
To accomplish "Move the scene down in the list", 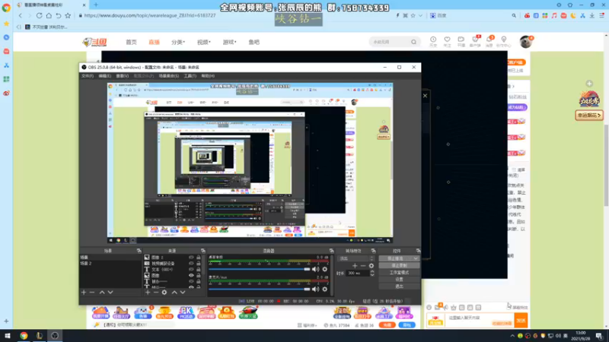I will click(110, 292).
